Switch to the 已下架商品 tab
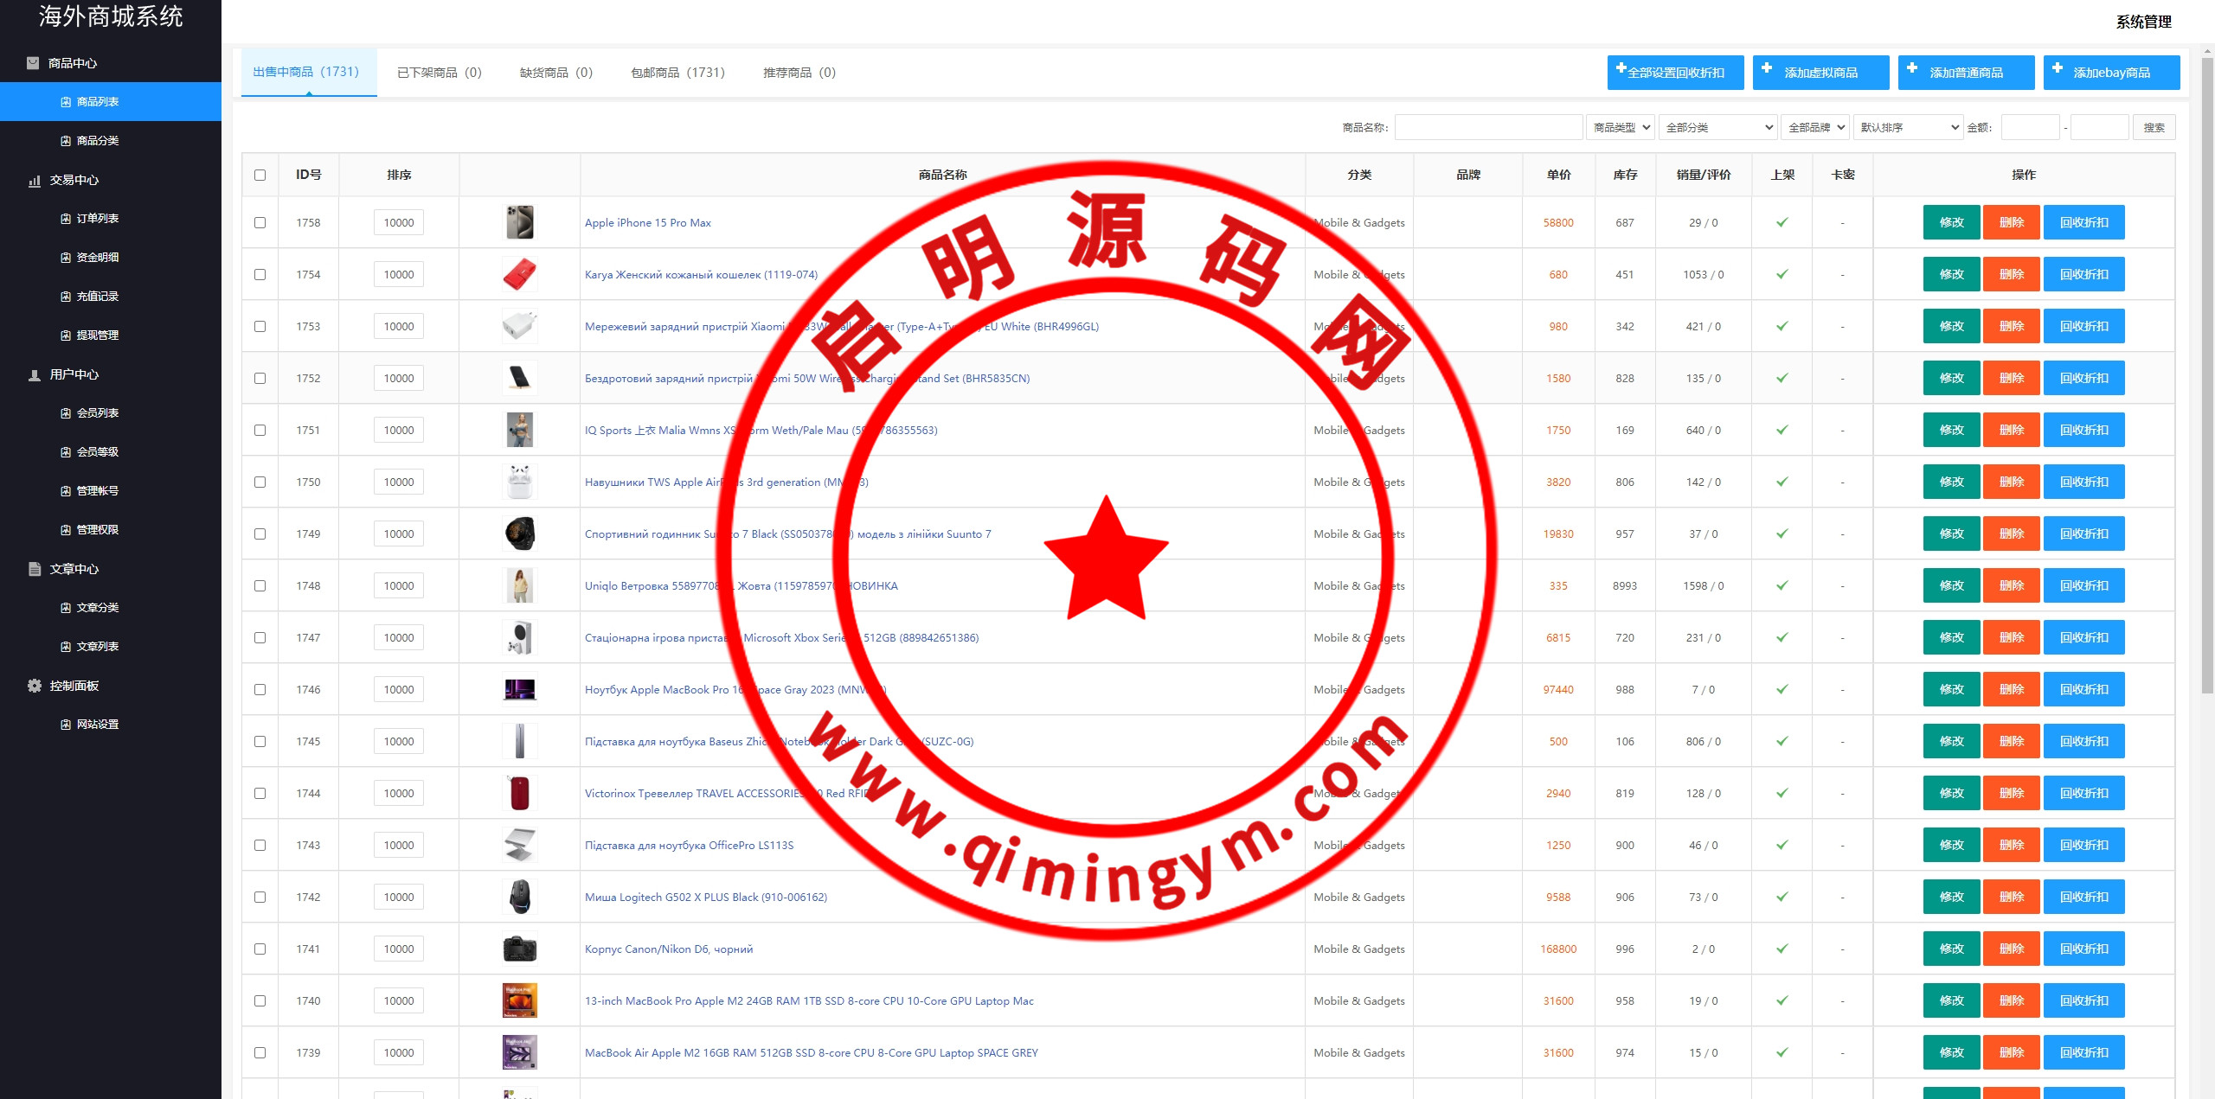The image size is (2215, 1099). (439, 73)
